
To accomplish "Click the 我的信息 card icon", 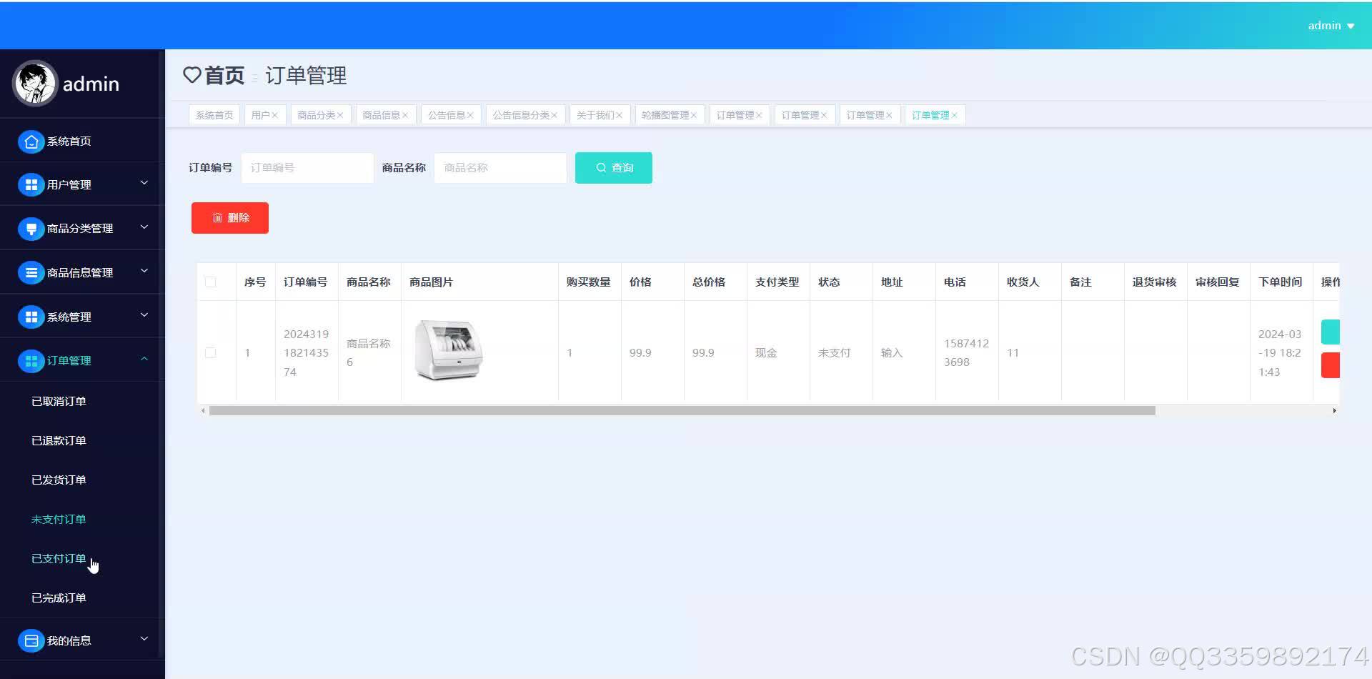I will pyautogui.click(x=31, y=641).
